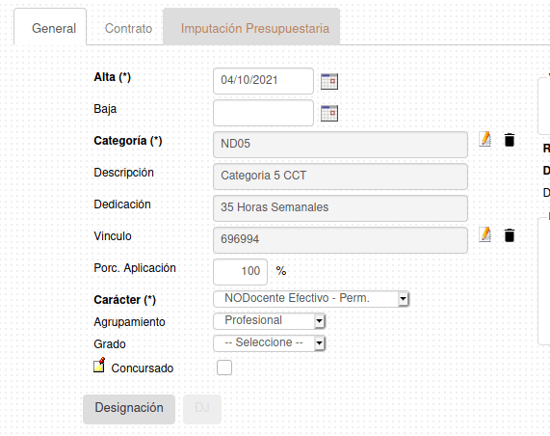The width and height of the screenshot is (550, 436).
Task: Open the Grado Seleccione dropdown
Action: tap(270, 342)
